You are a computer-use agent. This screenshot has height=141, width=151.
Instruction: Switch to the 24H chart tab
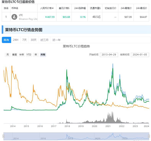click(16, 40)
